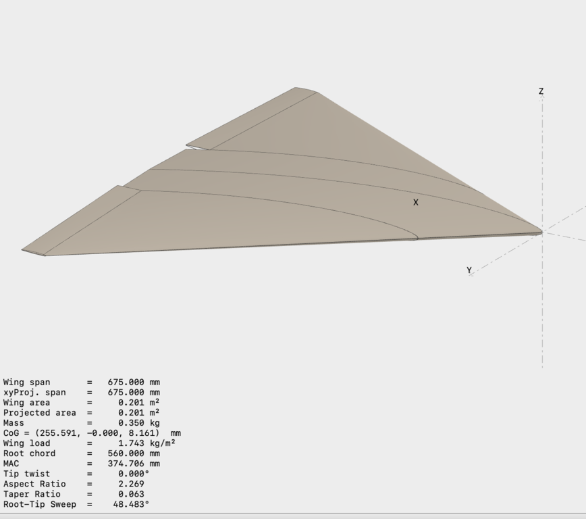Image resolution: width=586 pixels, height=519 pixels.
Task: Click the Wing span value 675.000 mm
Action: click(133, 382)
